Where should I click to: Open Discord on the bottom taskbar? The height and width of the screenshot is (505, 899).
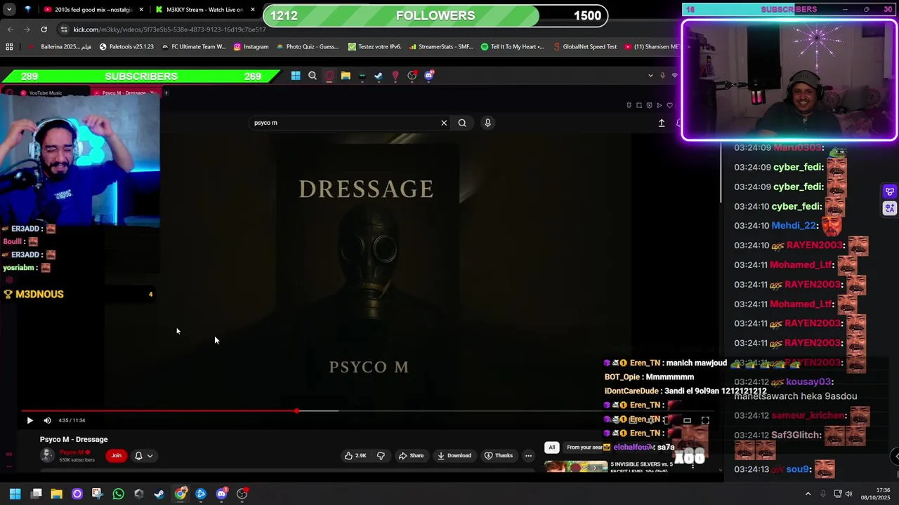click(221, 494)
